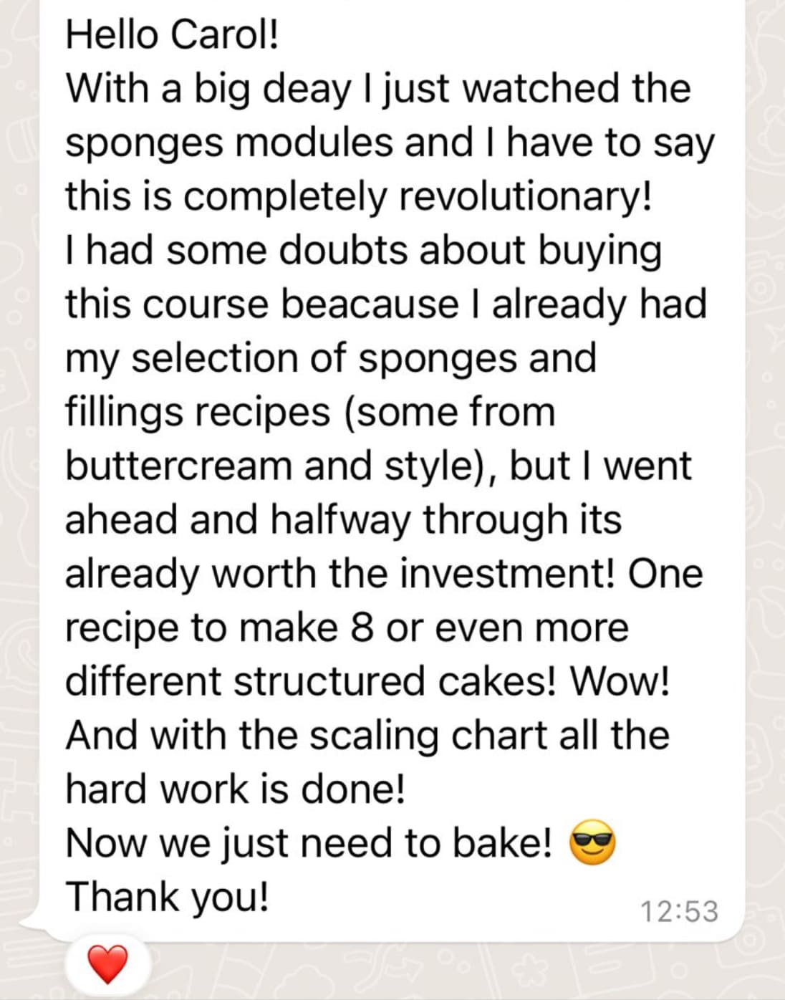Image resolution: width=785 pixels, height=1000 pixels.
Task: Click the 12:53 message timestamp
Action: pos(679,912)
